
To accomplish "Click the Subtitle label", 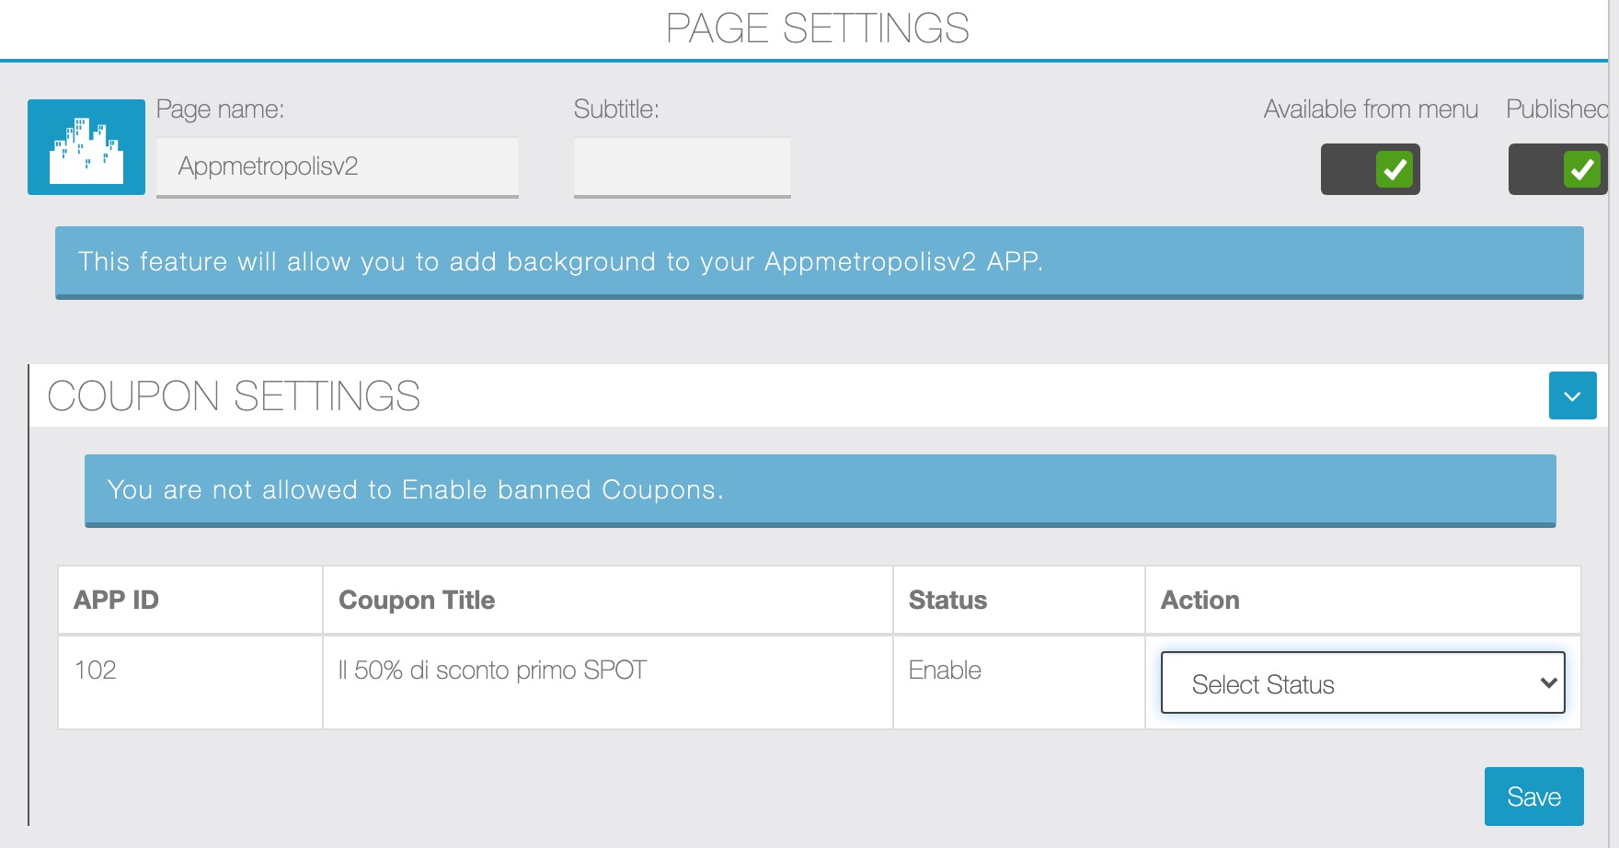I will (616, 109).
